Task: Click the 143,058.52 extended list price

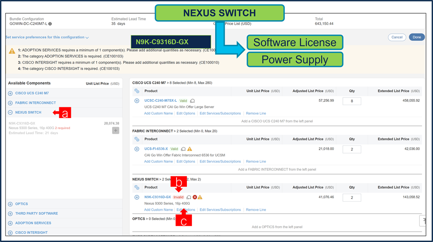Action: point(411,197)
